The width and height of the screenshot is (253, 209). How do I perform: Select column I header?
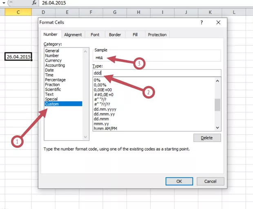[162, 12]
